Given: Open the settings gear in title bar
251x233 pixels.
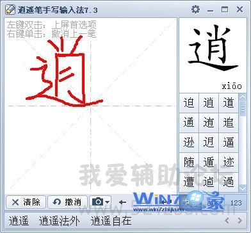Looking at the screenshot, I should pyautogui.click(x=195, y=10).
